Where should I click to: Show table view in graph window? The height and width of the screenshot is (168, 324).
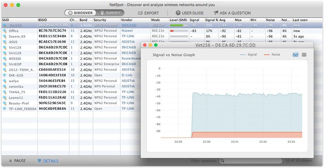[x=304, y=55]
